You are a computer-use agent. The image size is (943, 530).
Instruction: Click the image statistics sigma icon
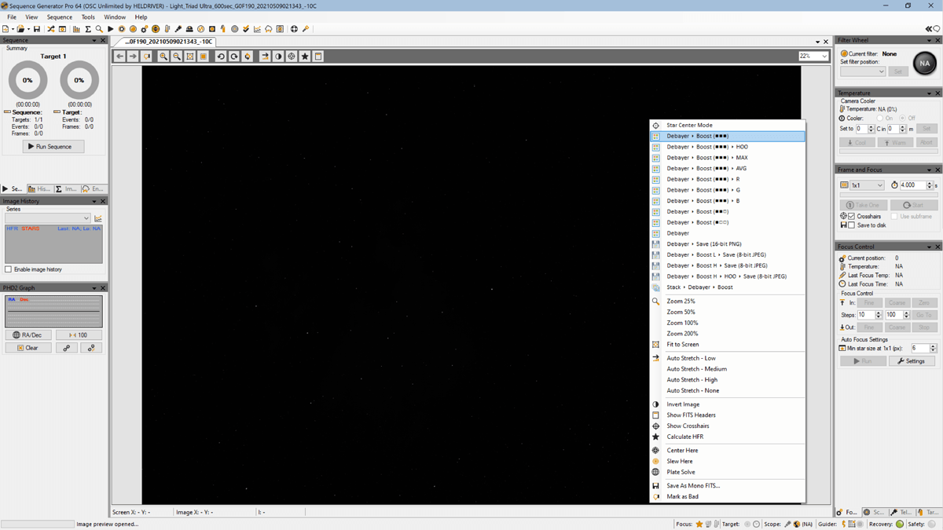click(x=87, y=28)
